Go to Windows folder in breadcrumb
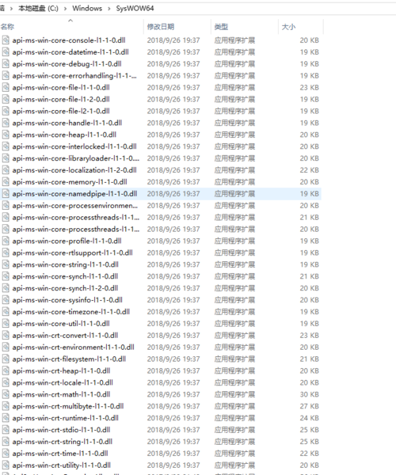396x475 pixels. [x=87, y=9]
